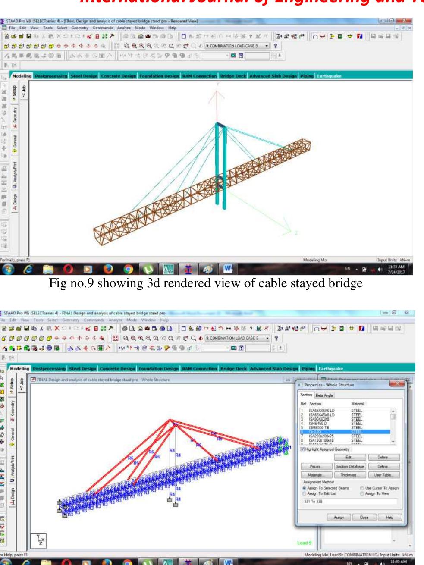Click first orange view cube, upper screenshot

pyautogui.click(x=6, y=46)
